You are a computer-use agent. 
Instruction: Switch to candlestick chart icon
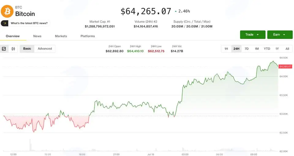[13, 49]
